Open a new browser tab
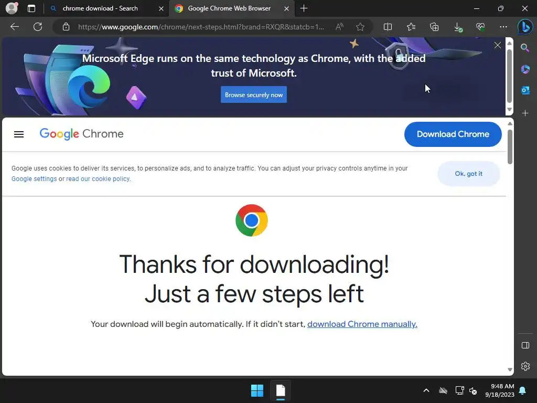This screenshot has height=403, width=537. point(304,8)
